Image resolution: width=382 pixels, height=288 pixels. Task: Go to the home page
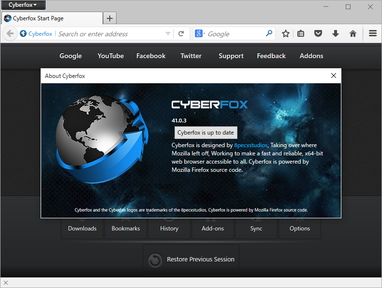353,34
